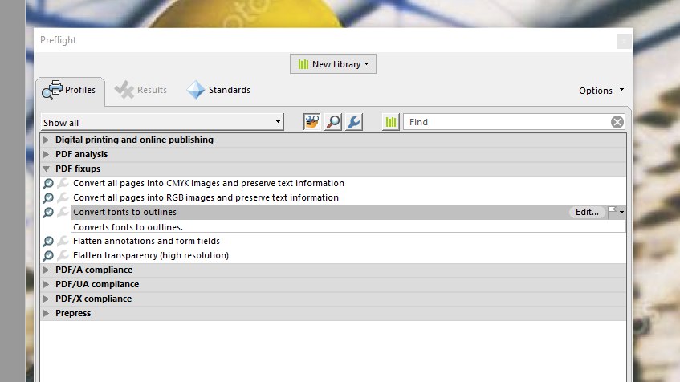
Task: Clear the Find field with X button
Action: [x=617, y=122]
